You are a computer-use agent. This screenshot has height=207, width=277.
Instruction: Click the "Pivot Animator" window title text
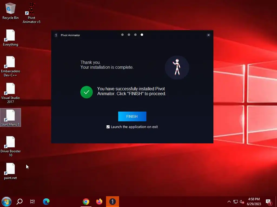pyautogui.click(x=70, y=35)
